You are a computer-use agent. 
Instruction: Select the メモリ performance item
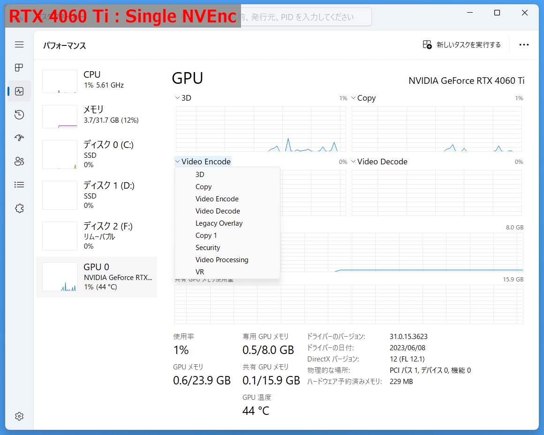pyautogui.click(x=97, y=116)
